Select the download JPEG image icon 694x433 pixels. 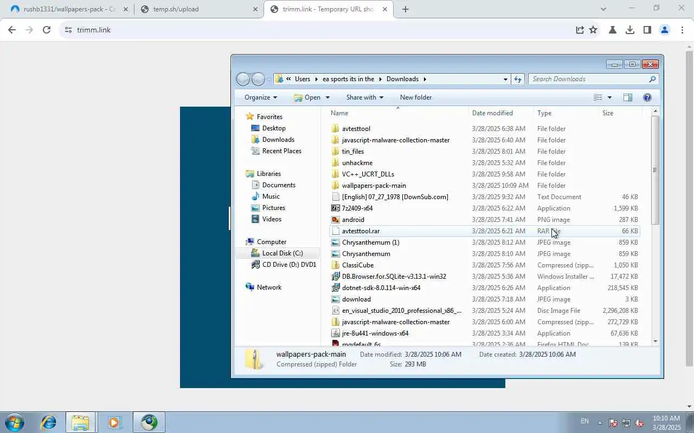(x=336, y=299)
